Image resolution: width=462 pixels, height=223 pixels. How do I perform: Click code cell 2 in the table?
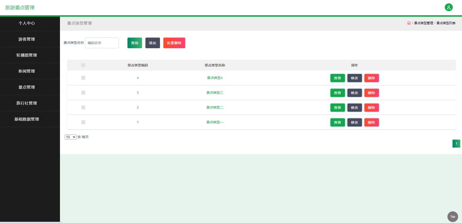pos(138,107)
